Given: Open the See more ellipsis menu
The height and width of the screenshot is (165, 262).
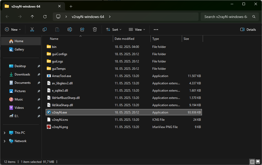Looking at the screenshot, I should point(156,30).
